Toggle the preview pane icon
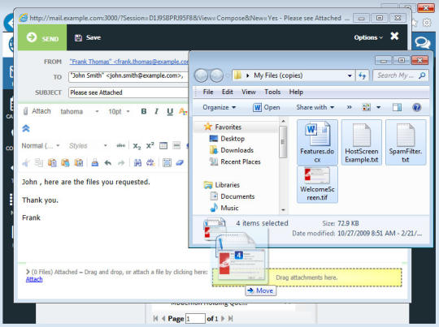 pyautogui.click(x=397, y=107)
